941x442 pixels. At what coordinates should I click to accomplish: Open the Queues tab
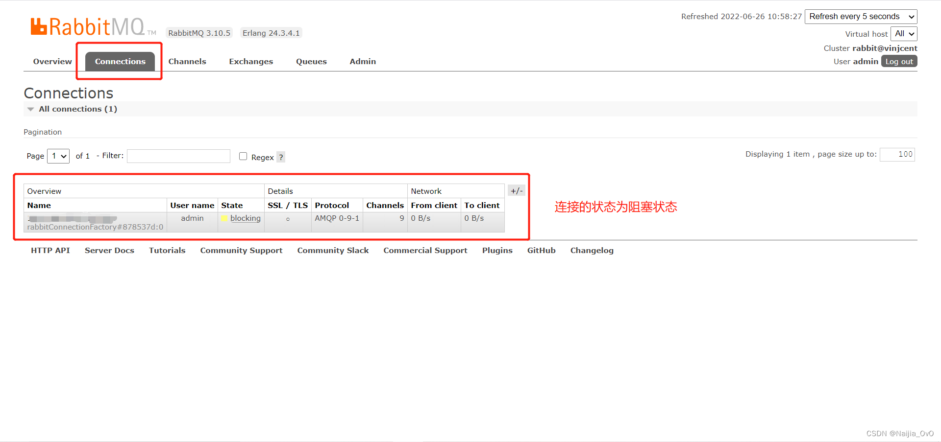tap(311, 62)
